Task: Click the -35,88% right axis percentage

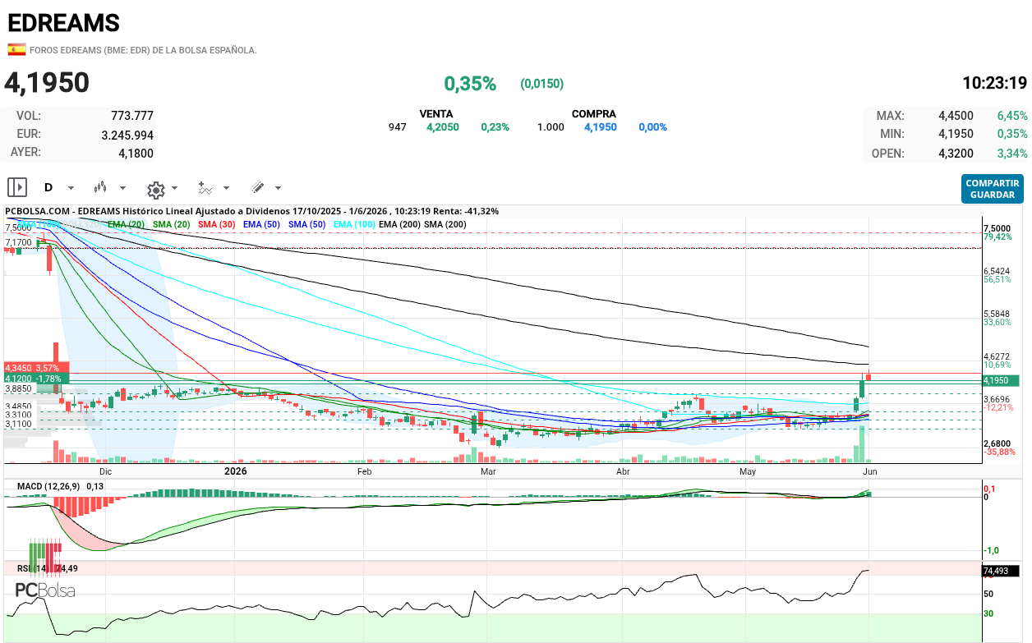Action: 999,452
